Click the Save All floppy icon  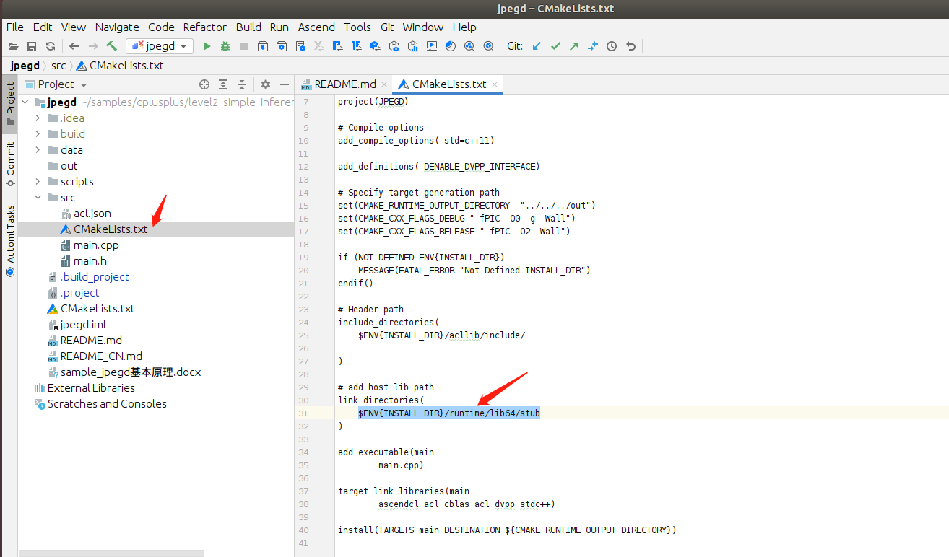32,46
